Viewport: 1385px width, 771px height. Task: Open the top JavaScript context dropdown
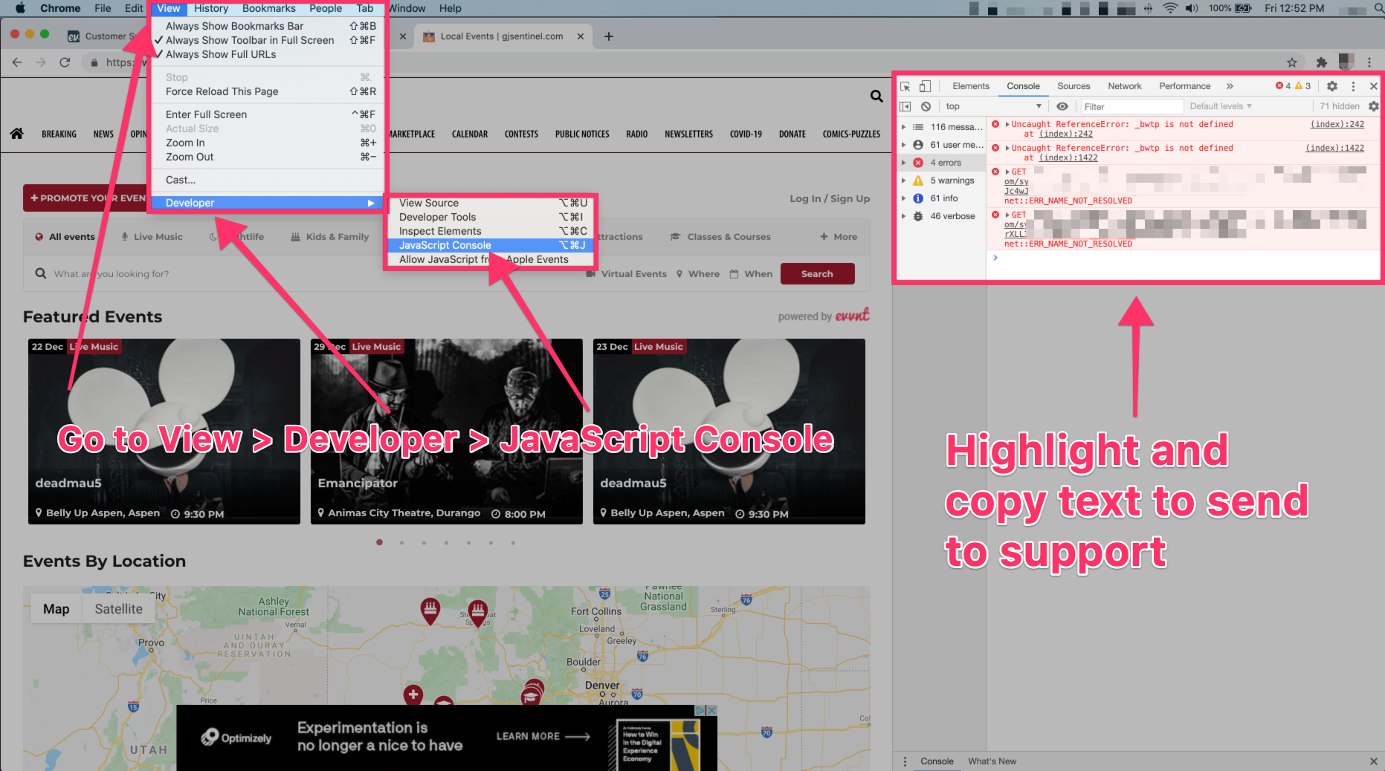pos(993,106)
